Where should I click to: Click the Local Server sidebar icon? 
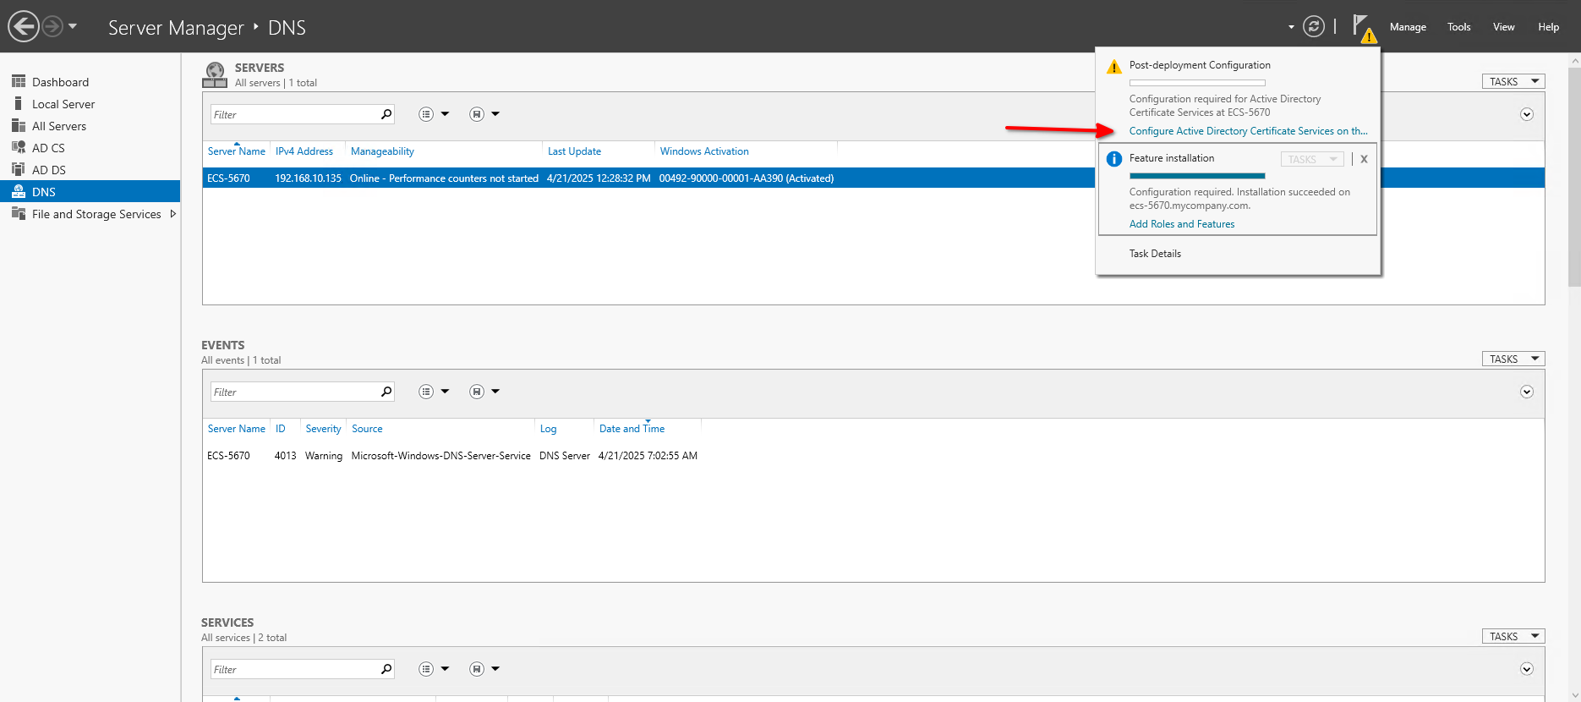(x=18, y=103)
